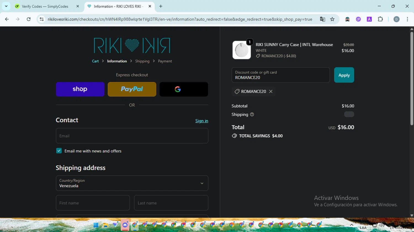
Task: Open Discord from the taskbar
Action: point(125,225)
